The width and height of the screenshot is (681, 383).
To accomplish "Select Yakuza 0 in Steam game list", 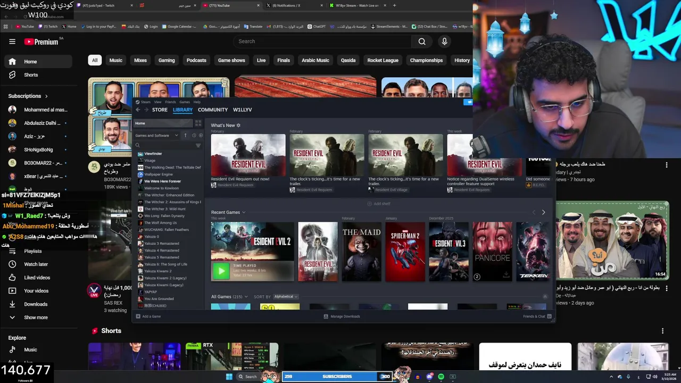I will tap(152, 237).
